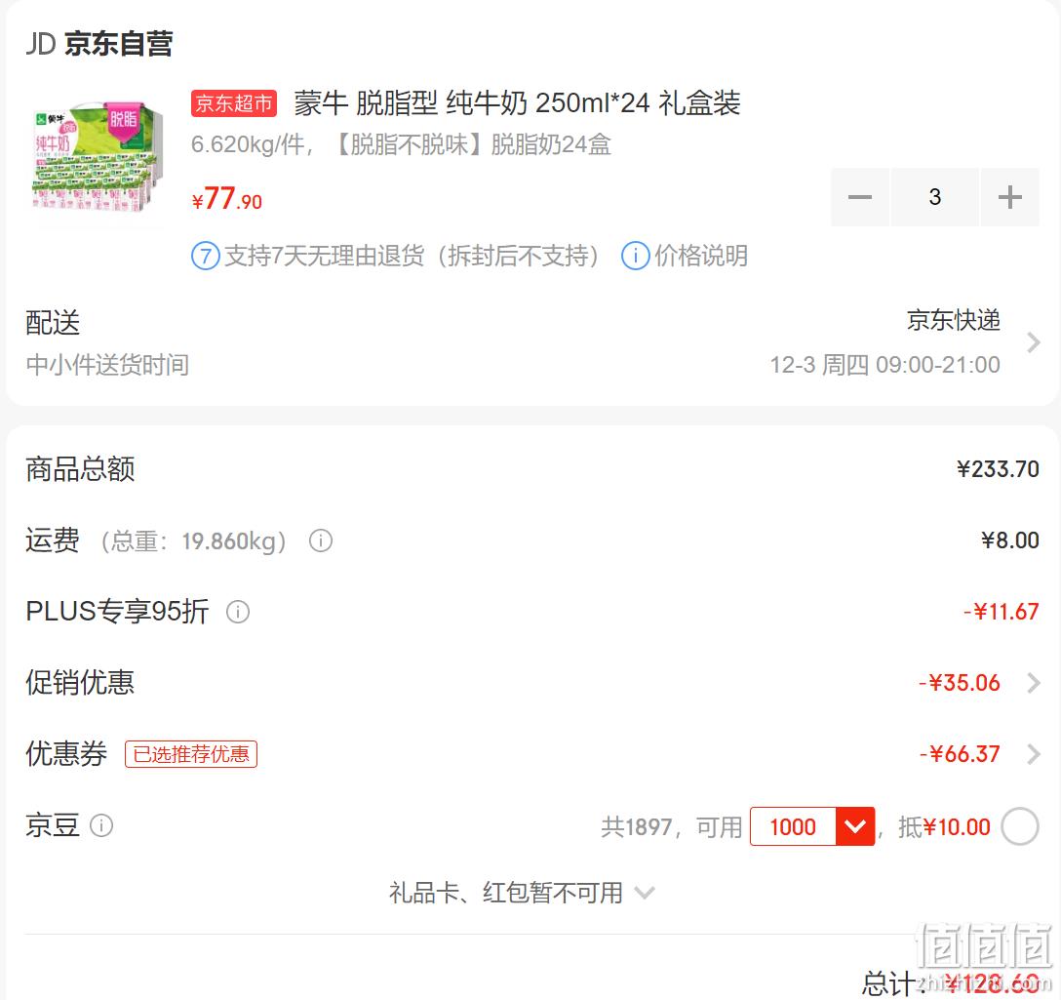Click the PLUS discount amount -¥11.67
This screenshot has width=1061, height=1000.
click(1001, 612)
